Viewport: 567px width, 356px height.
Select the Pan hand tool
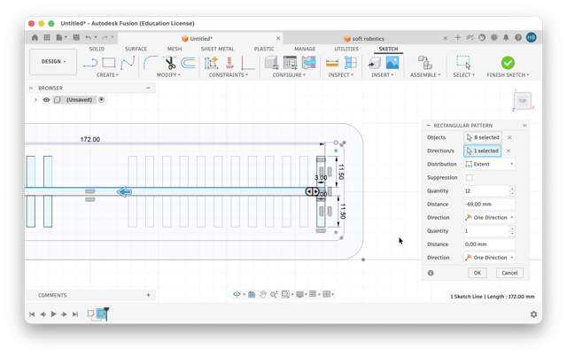click(263, 294)
